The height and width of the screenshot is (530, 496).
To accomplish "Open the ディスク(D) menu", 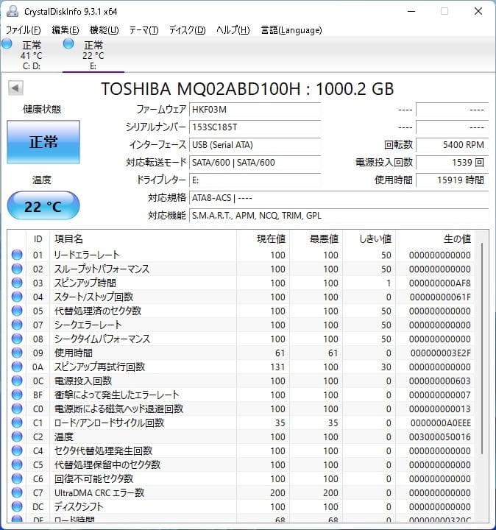I will point(187,30).
